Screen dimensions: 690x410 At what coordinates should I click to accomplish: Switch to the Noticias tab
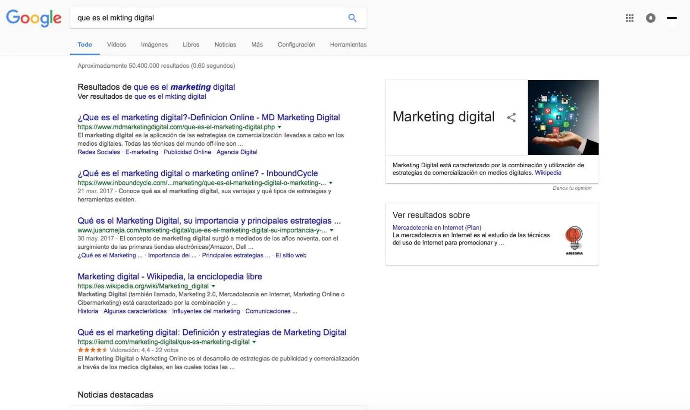[x=225, y=44]
